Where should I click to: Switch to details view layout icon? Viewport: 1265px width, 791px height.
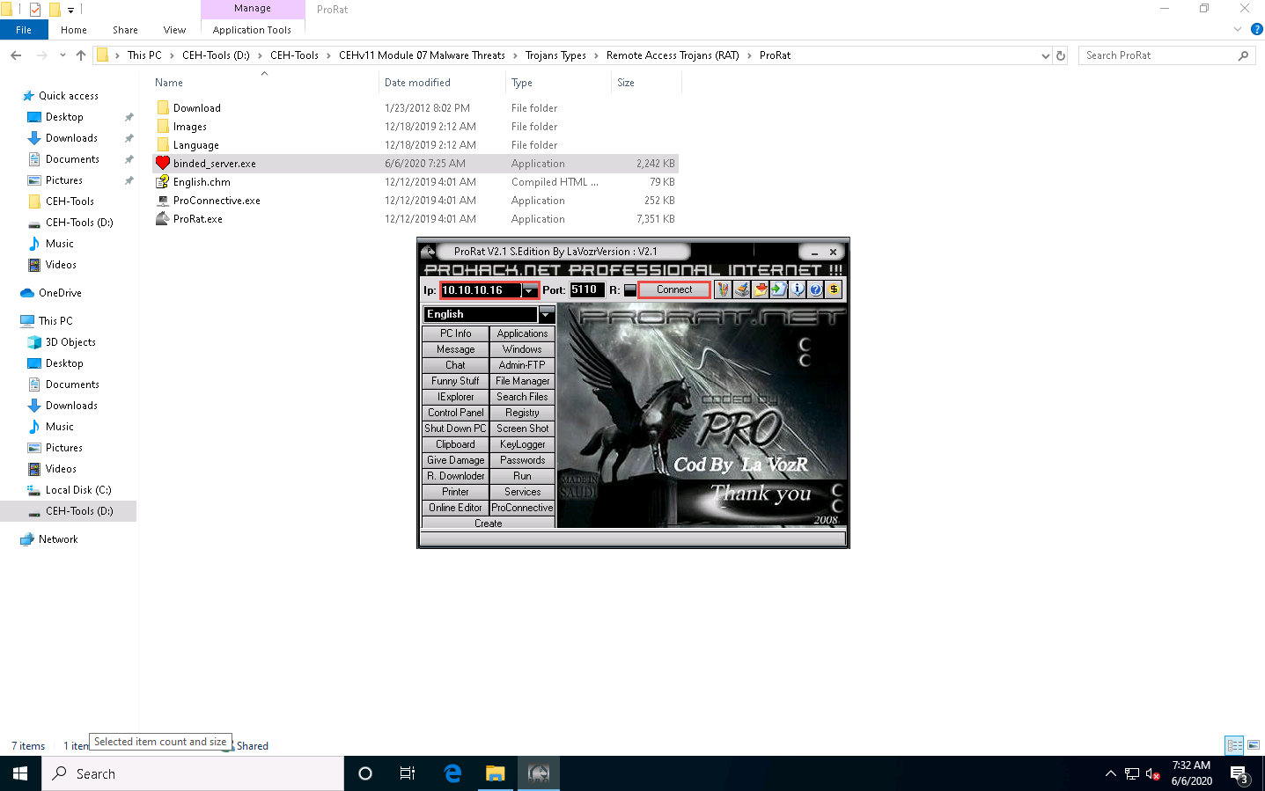click(1235, 745)
